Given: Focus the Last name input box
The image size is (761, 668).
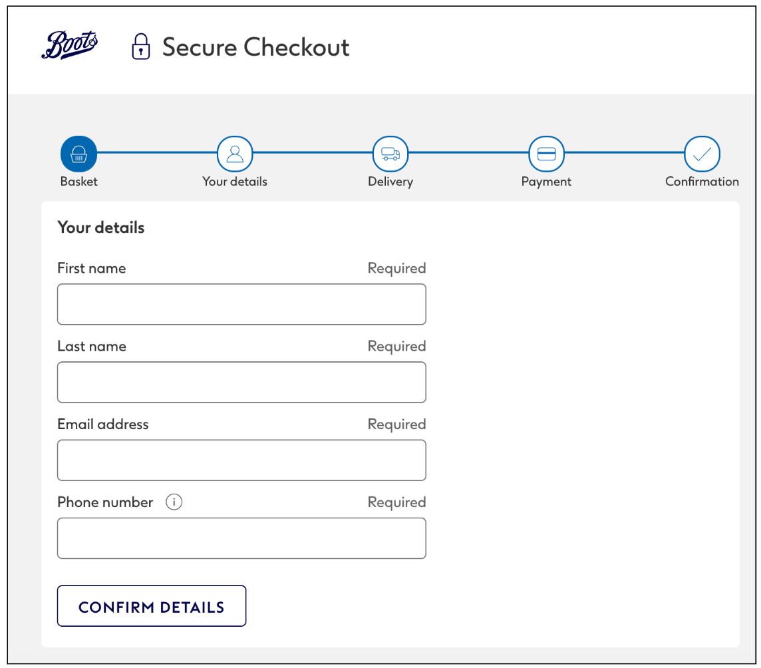Looking at the screenshot, I should coord(241,382).
